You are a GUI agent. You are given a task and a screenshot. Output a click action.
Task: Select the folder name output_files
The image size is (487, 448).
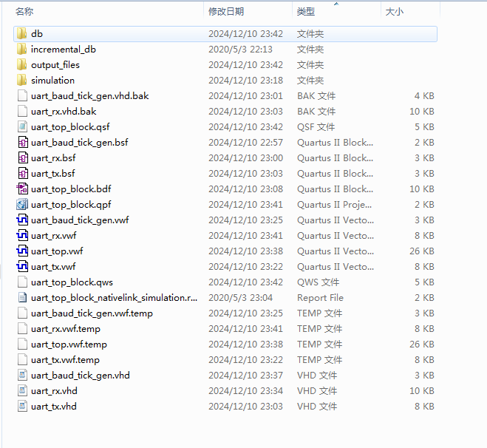tap(55, 64)
